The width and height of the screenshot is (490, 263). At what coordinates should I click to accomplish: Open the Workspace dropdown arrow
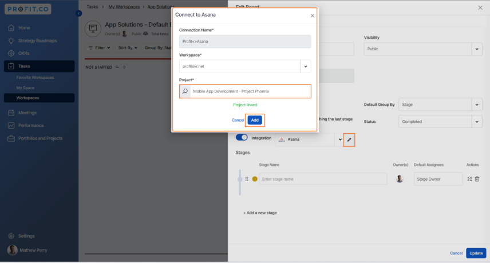tap(306, 66)
